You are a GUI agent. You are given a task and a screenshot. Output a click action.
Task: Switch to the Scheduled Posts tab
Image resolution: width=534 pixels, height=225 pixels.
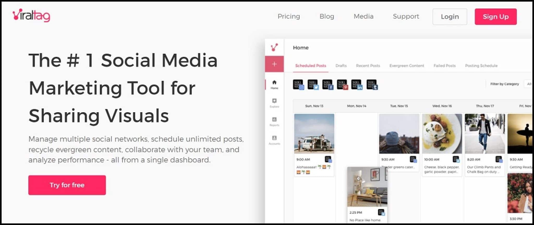pos(311,66)
